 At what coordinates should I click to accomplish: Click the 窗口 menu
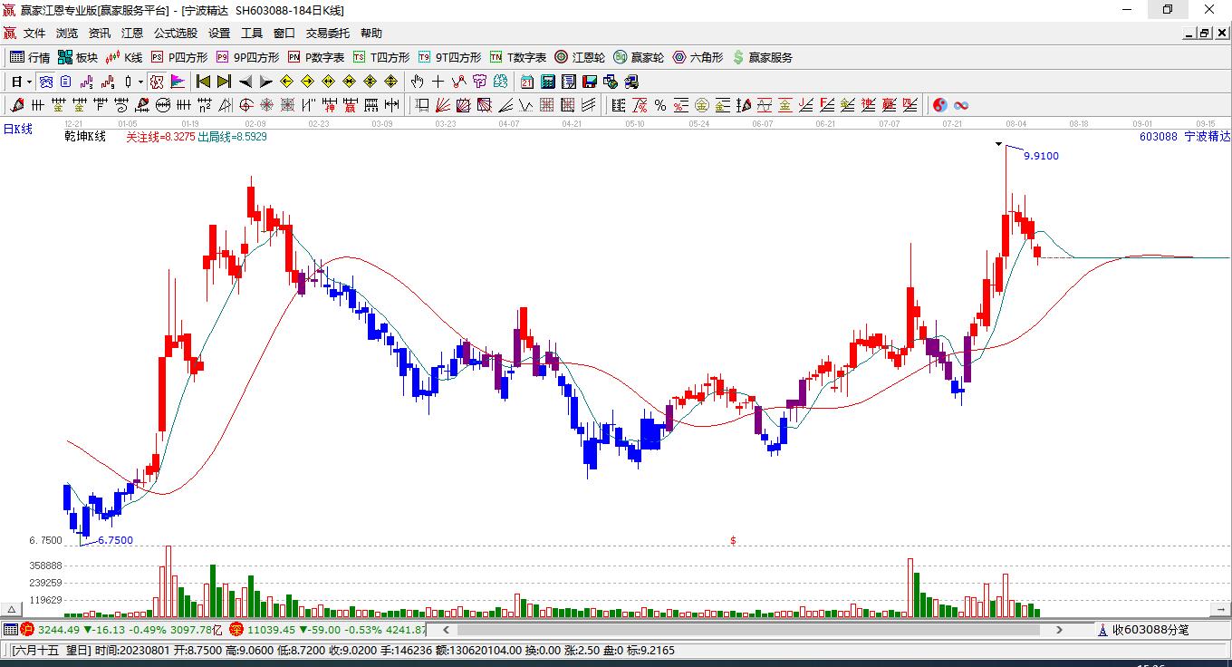pyautogui.click(x=284, y=34)
